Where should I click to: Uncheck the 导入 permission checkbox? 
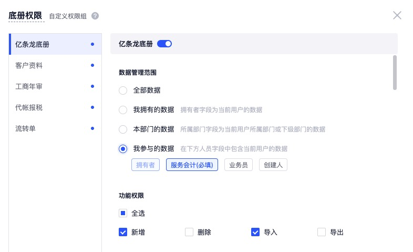pyautogui.click(x=255, y=232)
